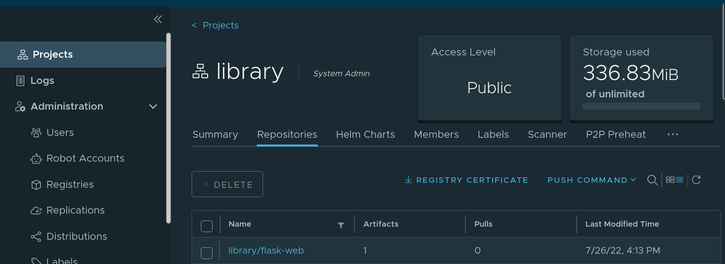Open Distributions in sidebar
The height and width of the screenshot is (264, 725).
77,236
